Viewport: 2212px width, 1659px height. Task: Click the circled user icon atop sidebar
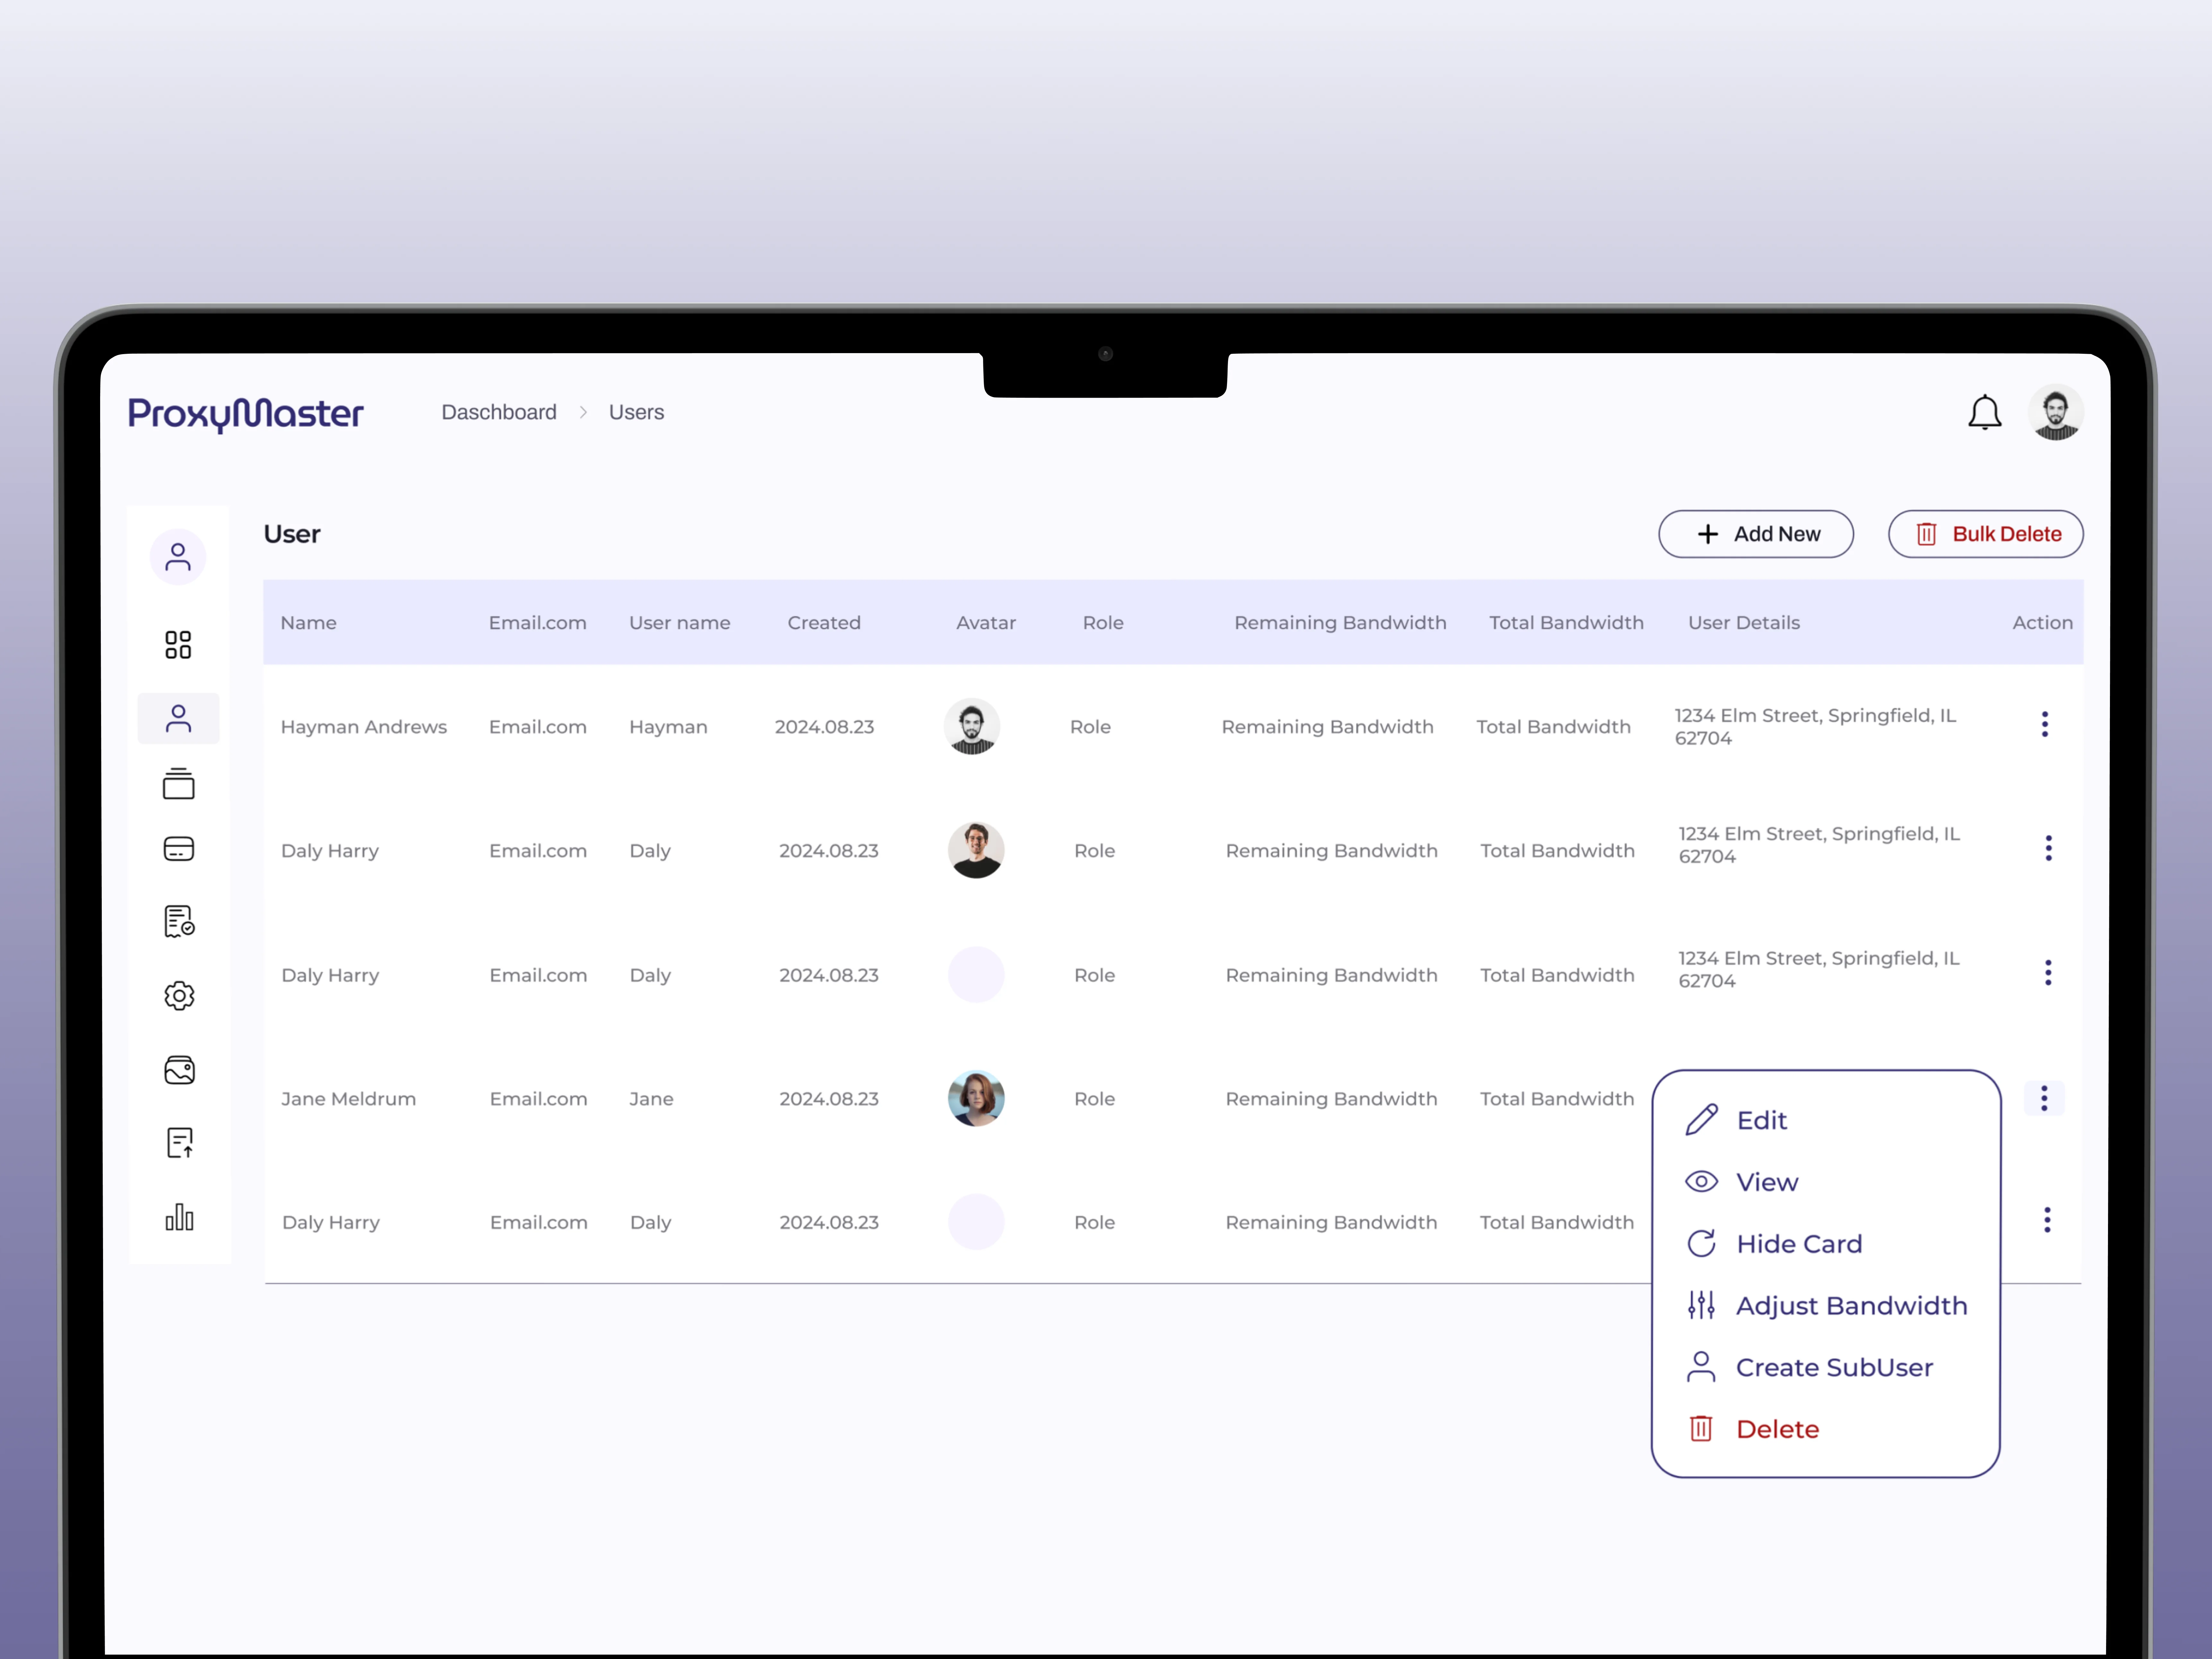point(178,557)
